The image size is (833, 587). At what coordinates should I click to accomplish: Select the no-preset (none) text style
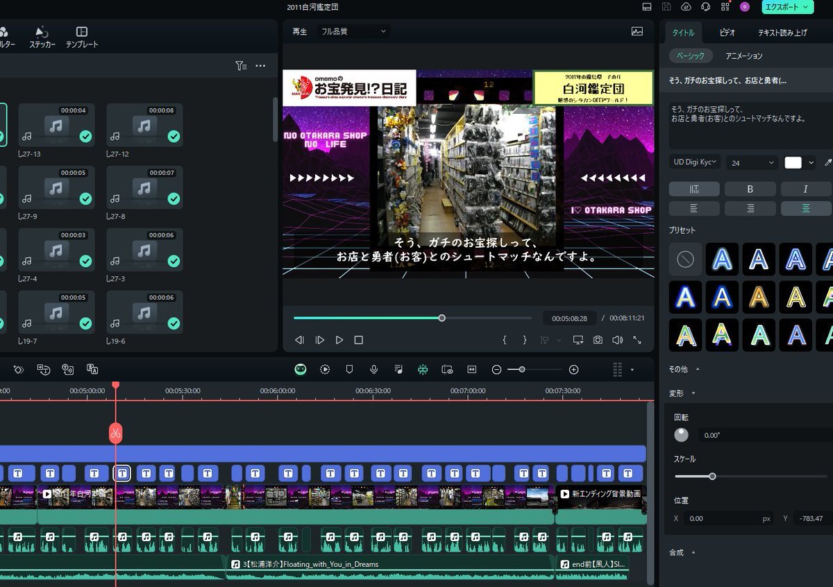(685, 260)
